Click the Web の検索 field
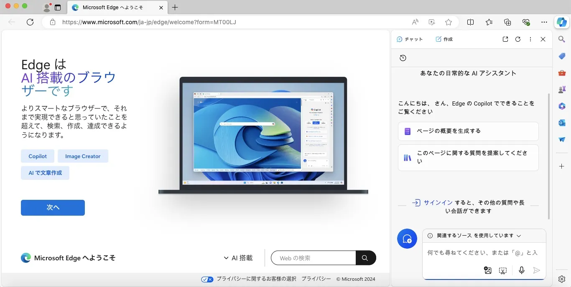Screen dimensions: 571x287 pyautogui.click(x=314, y=258)
